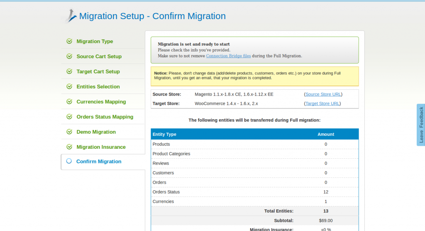The width and height of the screenshot is (425, 231).
Task: Click the checkmark icon beside Demo Migration
Action: (x=69, y=132)
